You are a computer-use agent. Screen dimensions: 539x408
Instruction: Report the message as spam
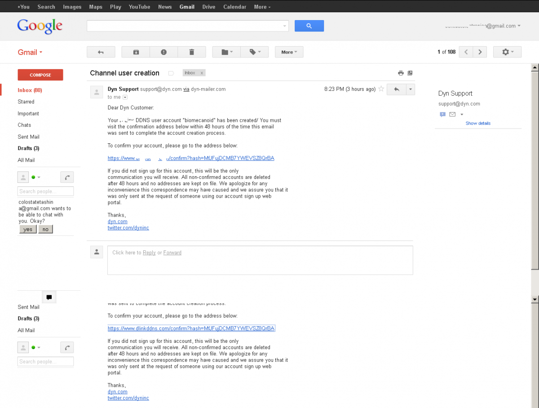pyautogui.click(x=163, y=52)
